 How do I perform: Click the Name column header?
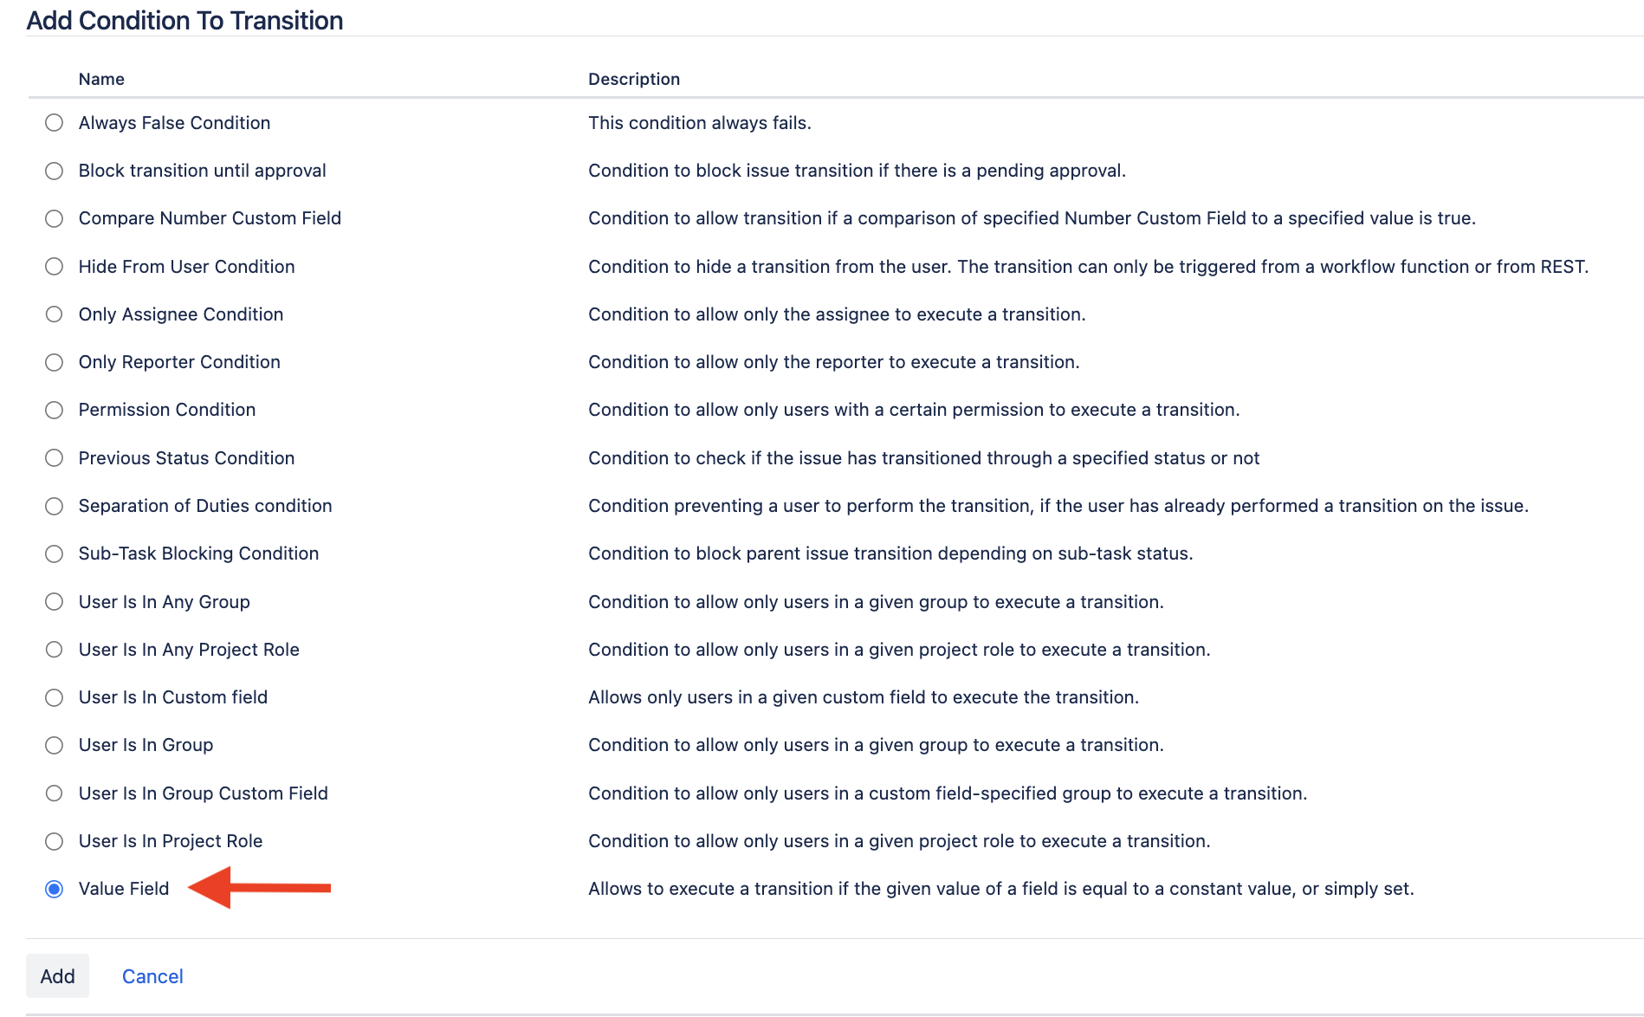pos(101,79)
